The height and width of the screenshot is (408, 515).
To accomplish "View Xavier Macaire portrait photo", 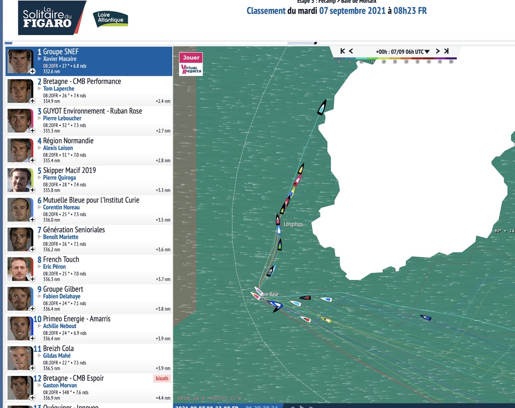I will coord(20,61).
